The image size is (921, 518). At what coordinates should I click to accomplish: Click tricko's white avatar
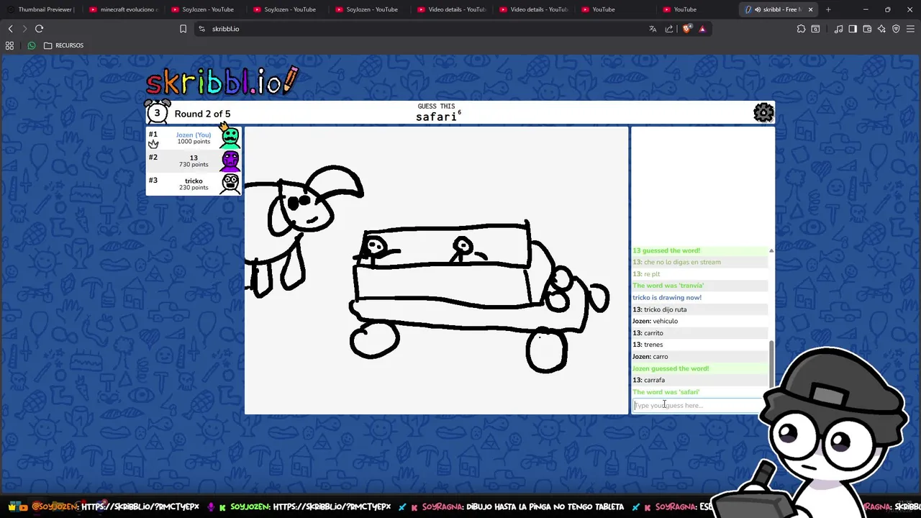pos(230,183)
